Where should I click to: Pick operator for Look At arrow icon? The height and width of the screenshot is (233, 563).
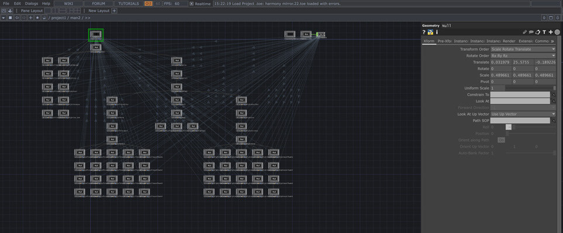pos(554,101)
